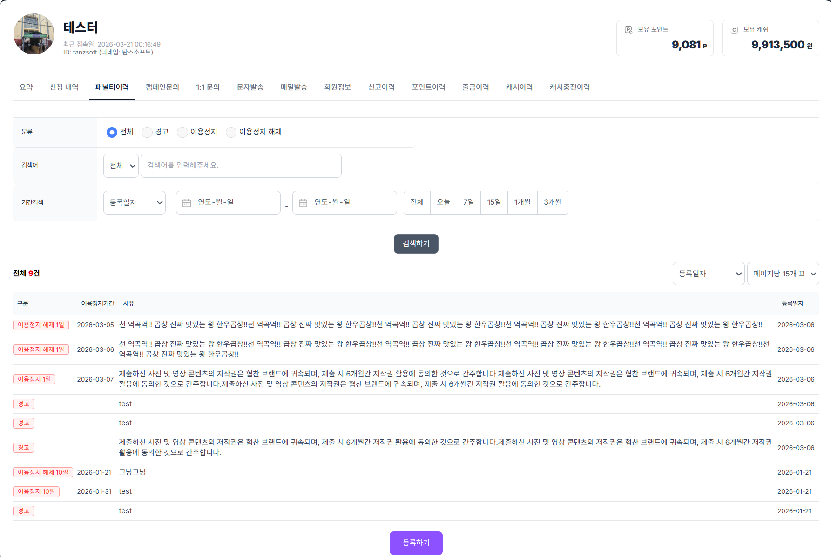Select the 오늘 period filter

pyautogui.click(x=443, y=202)
